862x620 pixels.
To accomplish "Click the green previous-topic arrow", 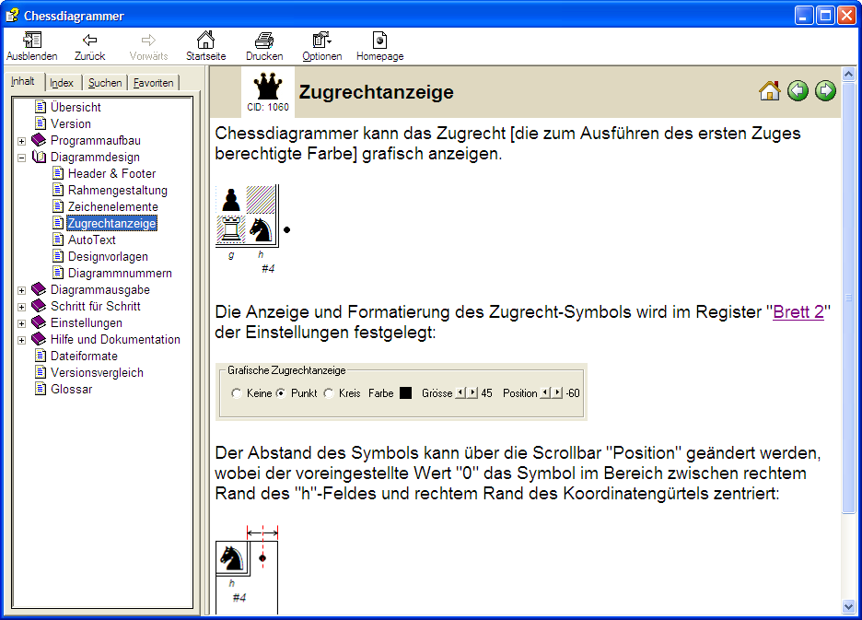I will [x=798, y=91].
